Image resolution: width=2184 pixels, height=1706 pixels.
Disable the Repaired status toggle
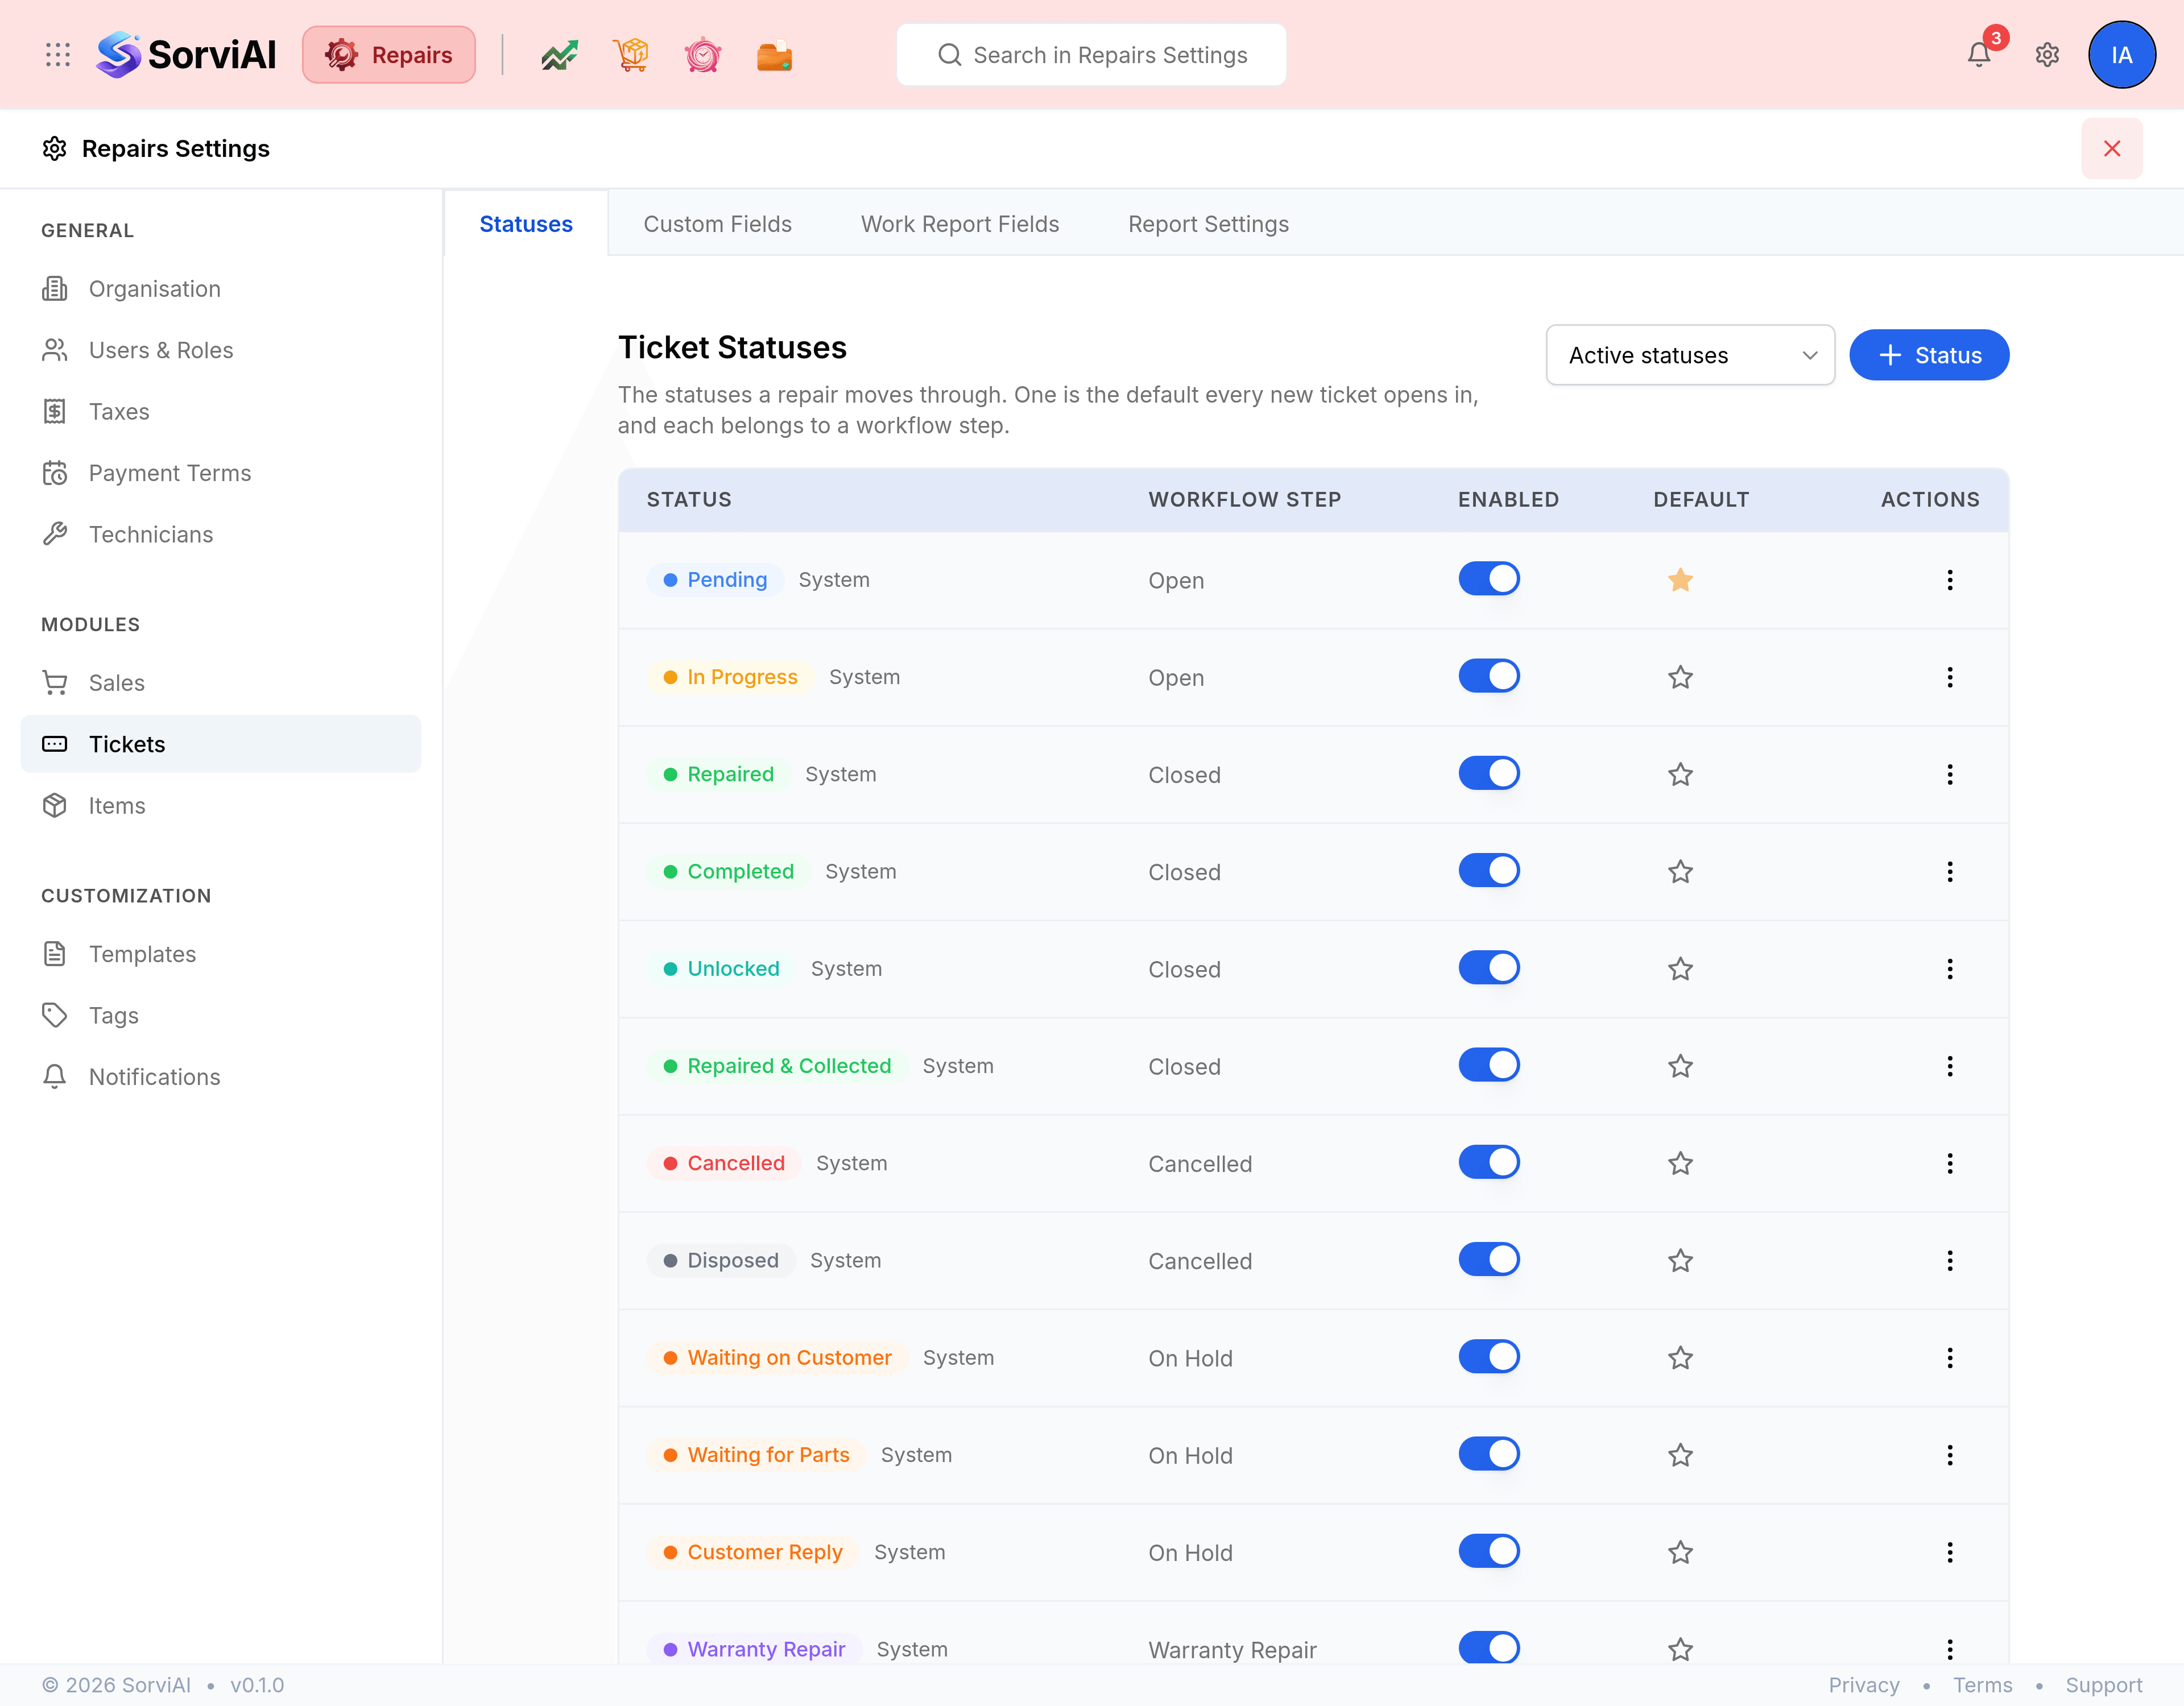pyautogui.click(x=1489, y=773)
